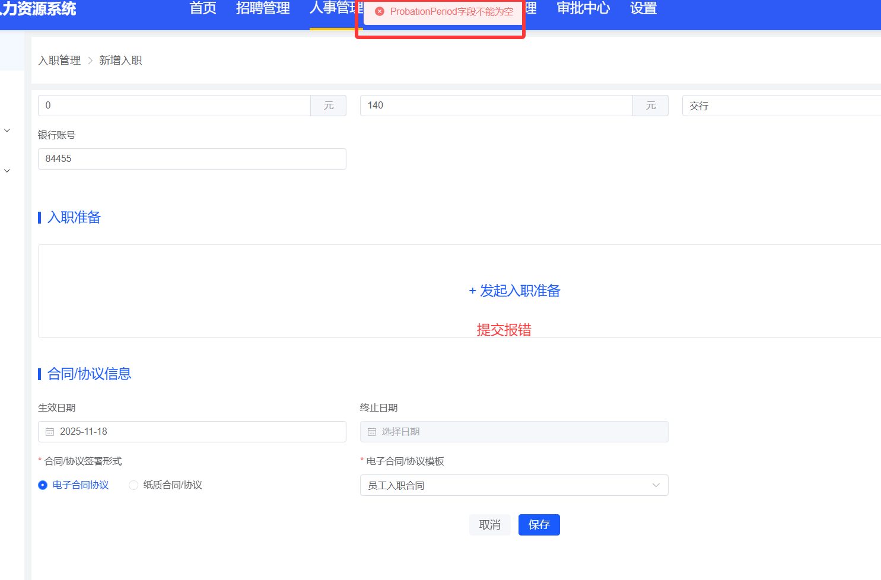The width and height of the screenshot is (881, 580).
Task: Click the amount field showing 140
Action: click(x=496, y=106)
